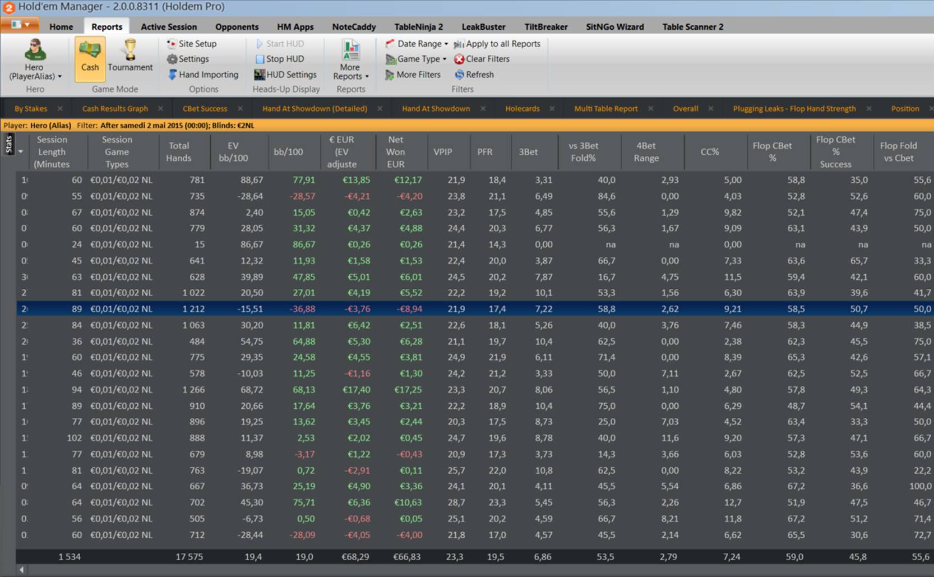
Task: Open More Filters
Action: [413, 75]
